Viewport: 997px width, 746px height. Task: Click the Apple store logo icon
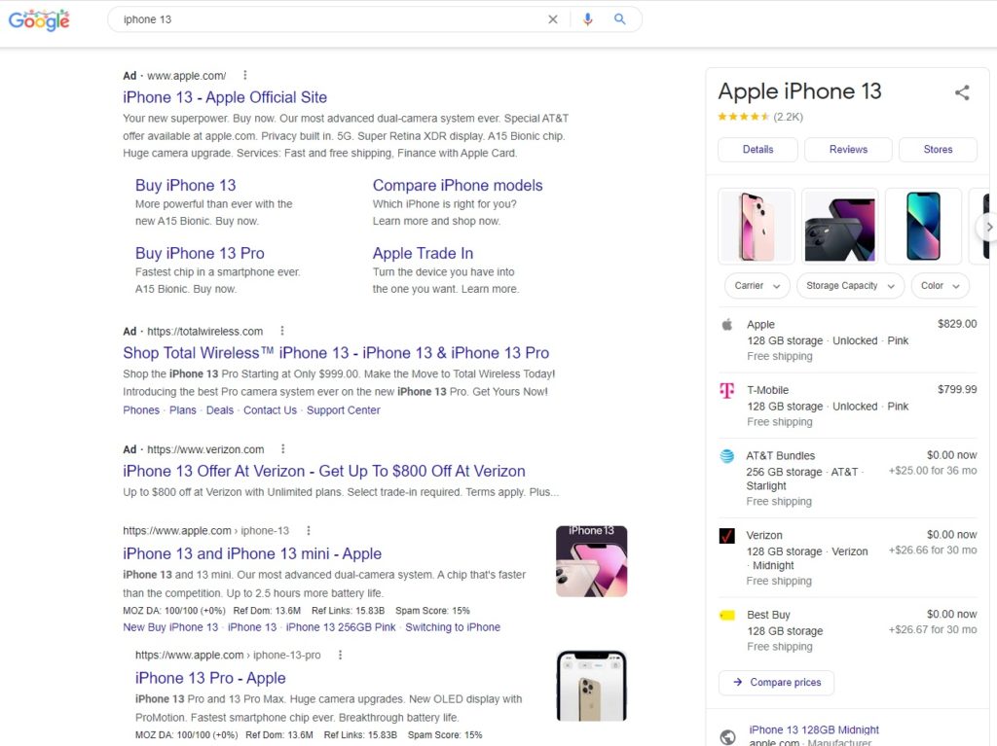727,325
